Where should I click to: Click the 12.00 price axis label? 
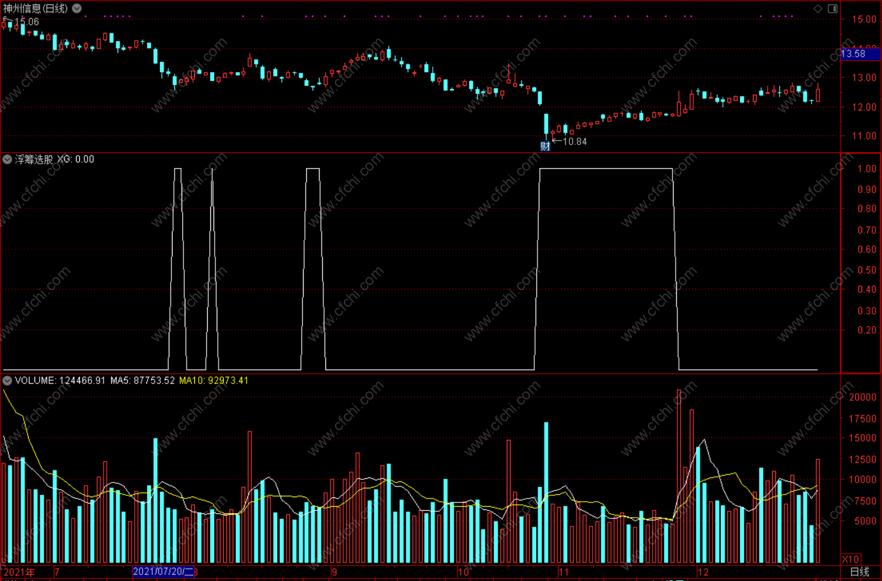(x=864, y=107)
